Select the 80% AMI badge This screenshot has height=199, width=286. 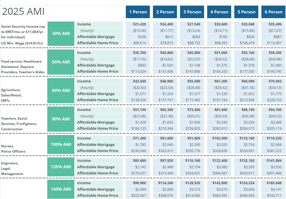point(60,119)
